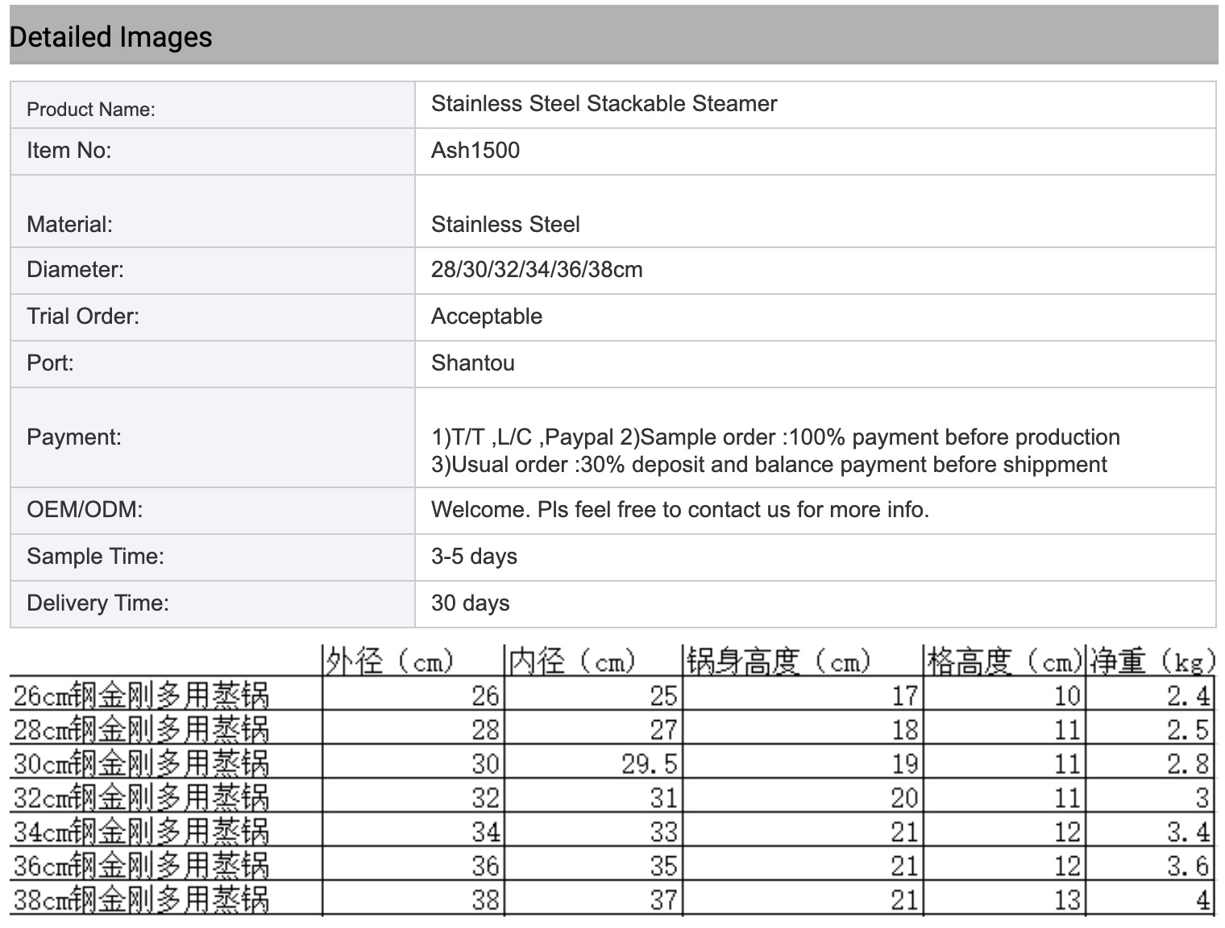Click the 锅身高度（cm）column header
Screen dimensions: 1225x928
[x=779, y=661]
